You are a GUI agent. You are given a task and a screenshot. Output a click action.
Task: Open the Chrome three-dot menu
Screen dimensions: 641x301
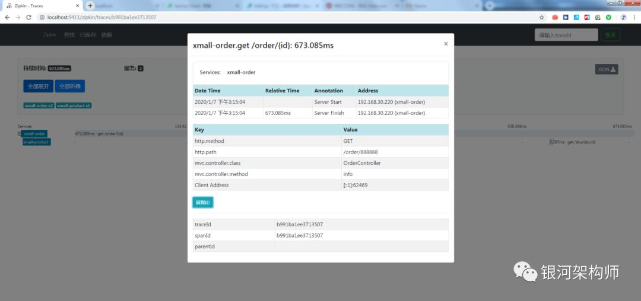pos(634,18)
